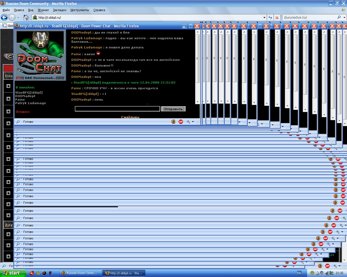Screen dimensions: 347x277
Task: Click Firefox icon in chat window status bar
Action: click(x=173, y=122)
